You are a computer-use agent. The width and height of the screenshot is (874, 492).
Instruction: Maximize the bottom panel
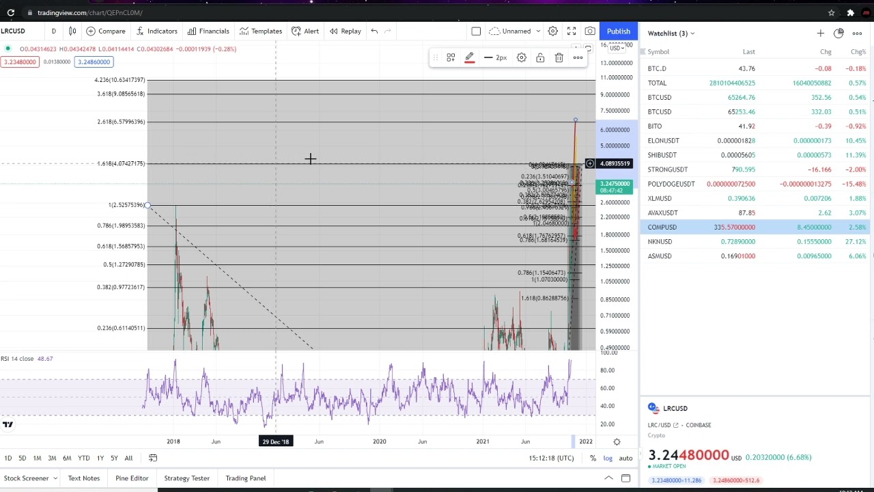click(625, 478)
